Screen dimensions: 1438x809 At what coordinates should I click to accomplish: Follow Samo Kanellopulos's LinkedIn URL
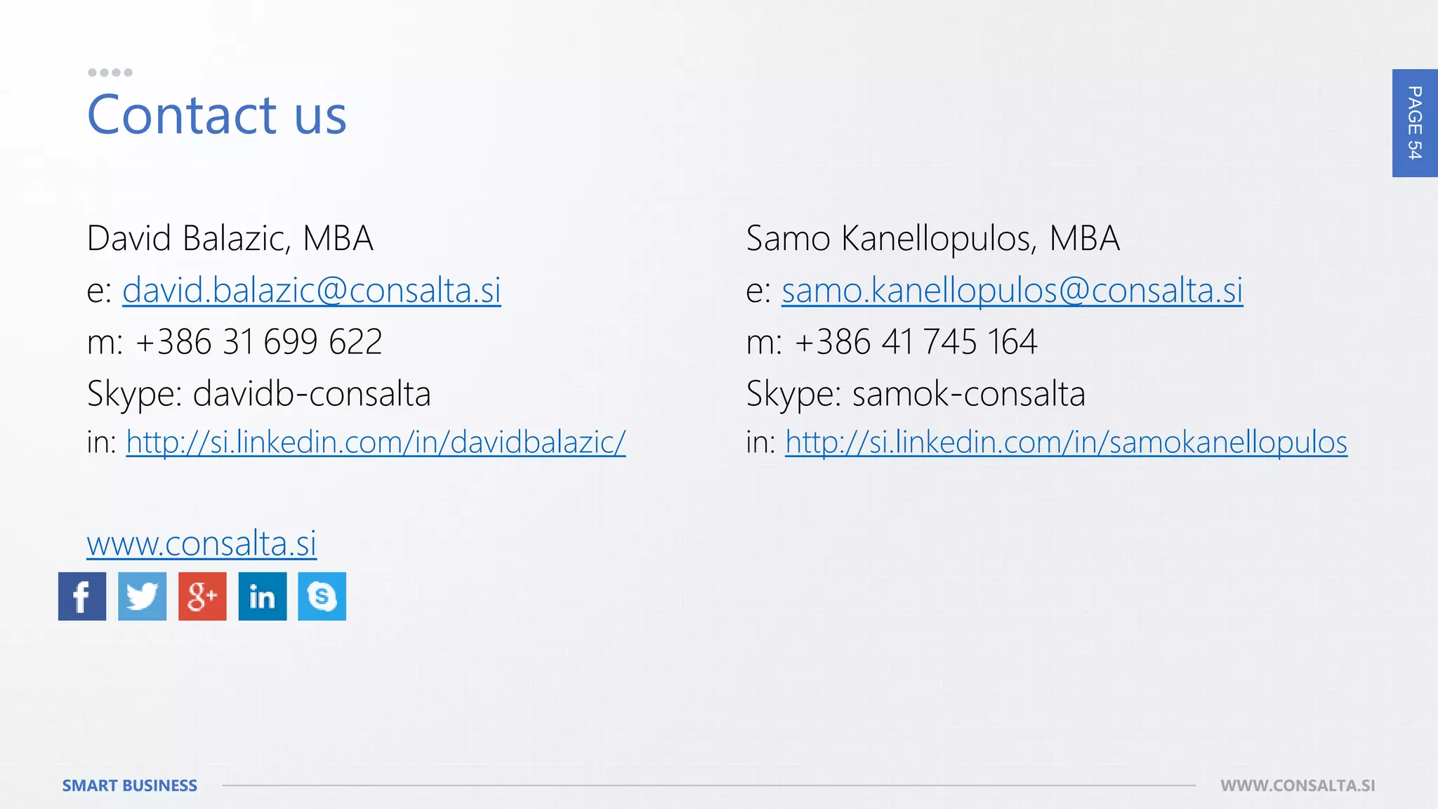point(1066,442)
